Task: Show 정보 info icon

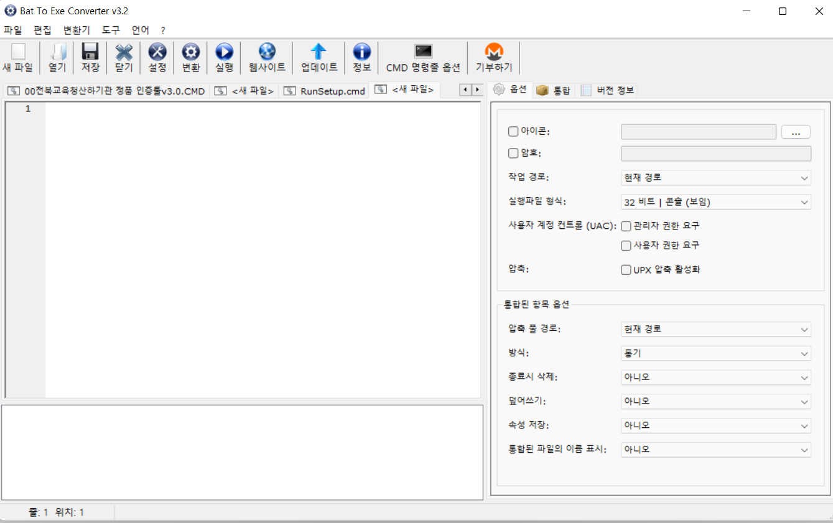Action: pos(362,58)
